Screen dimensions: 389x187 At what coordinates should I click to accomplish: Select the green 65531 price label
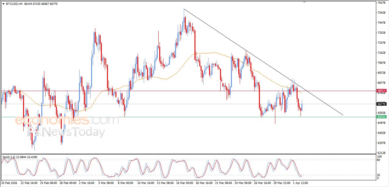(381, 117)
